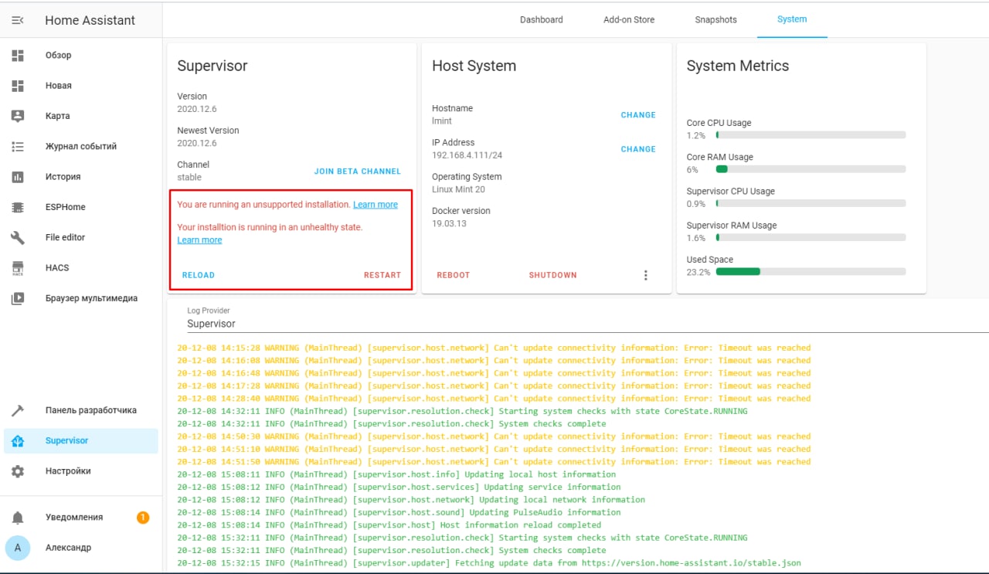Click the Host information reload completed line
The height and width of the screenshot is (574, 989).
[x=389, y=525]
